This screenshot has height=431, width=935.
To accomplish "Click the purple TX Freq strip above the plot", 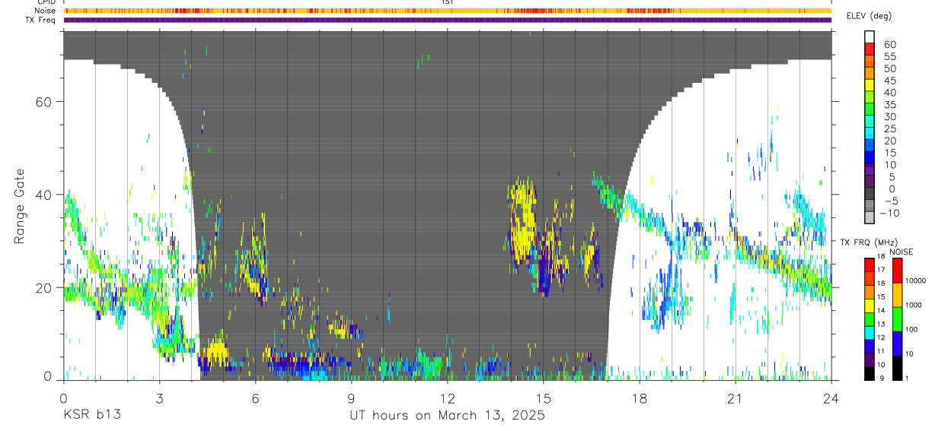I will pyautogui.click(x=447, y=20).
